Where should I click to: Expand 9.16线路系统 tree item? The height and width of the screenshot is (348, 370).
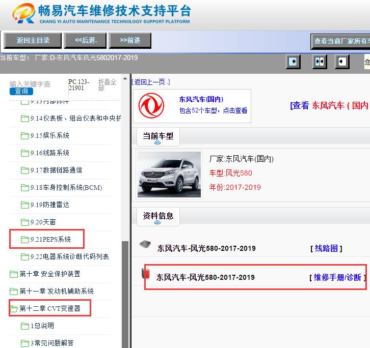50,153
